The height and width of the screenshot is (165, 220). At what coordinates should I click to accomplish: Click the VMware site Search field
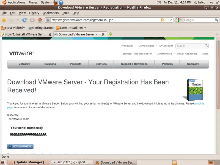point(190,46)
